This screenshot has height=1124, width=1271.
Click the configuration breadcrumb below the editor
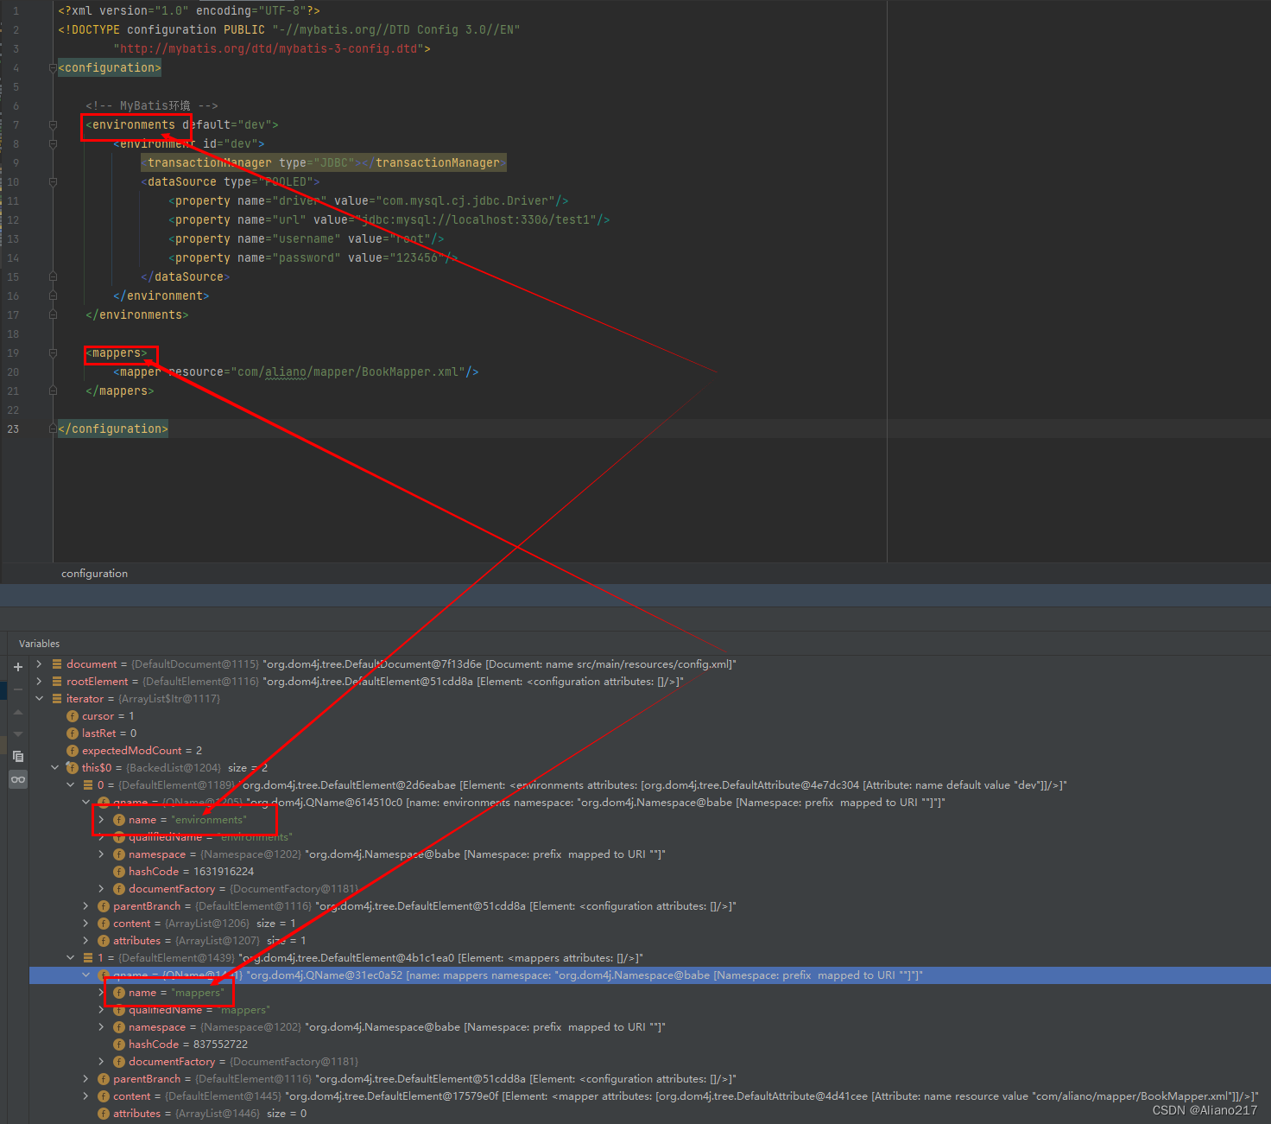[94, 574]
